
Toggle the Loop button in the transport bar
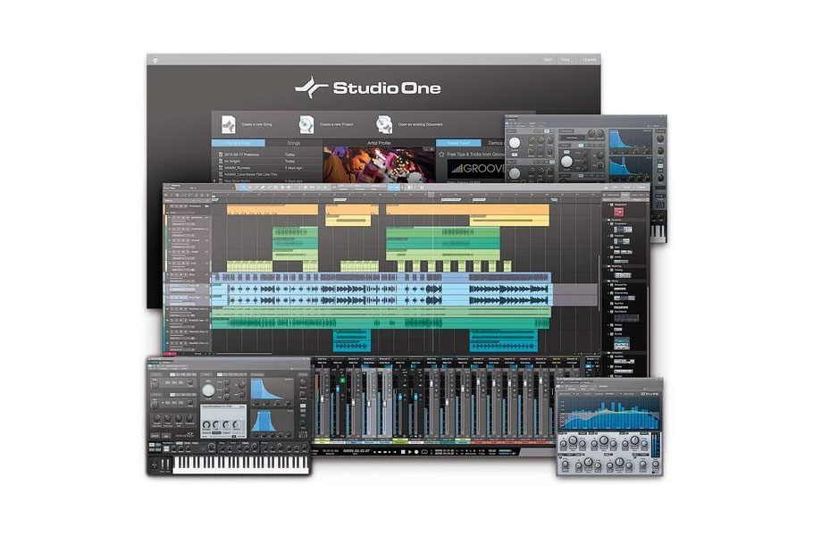point(424,452)
